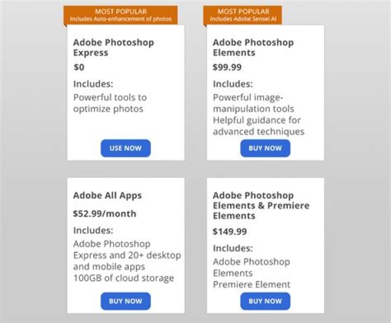Open the Adobe Photoshop Elements heading
The image size is (391, 323).
(253, 48)
